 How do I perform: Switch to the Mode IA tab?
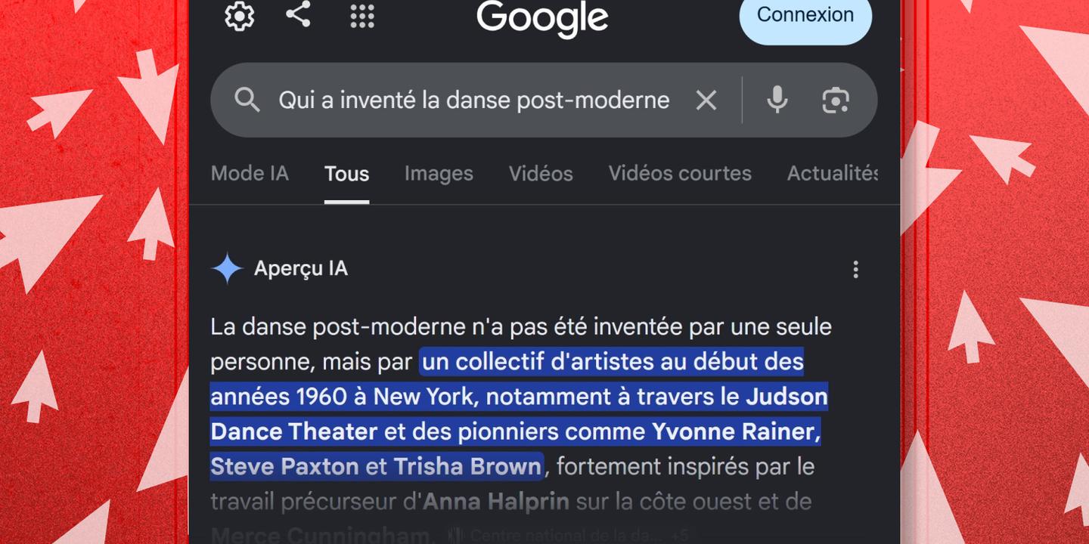pos(250,173)
